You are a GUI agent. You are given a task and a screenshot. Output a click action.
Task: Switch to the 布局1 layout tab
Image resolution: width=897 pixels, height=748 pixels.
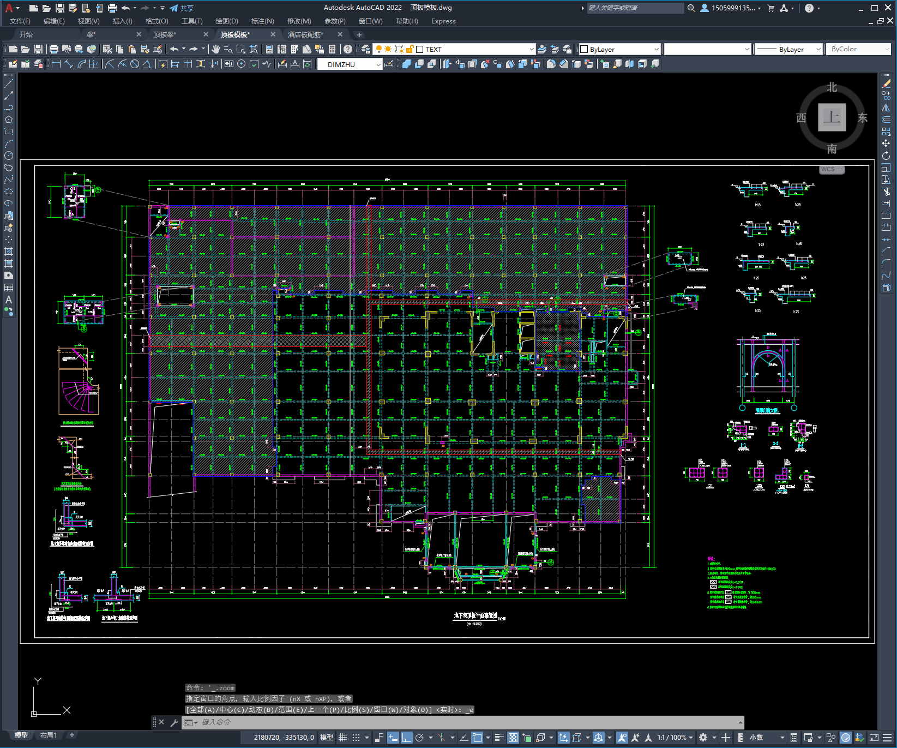pos(49,735)
